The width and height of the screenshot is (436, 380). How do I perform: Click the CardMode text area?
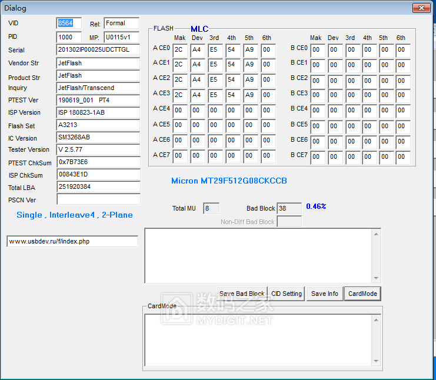click(258, 340)
